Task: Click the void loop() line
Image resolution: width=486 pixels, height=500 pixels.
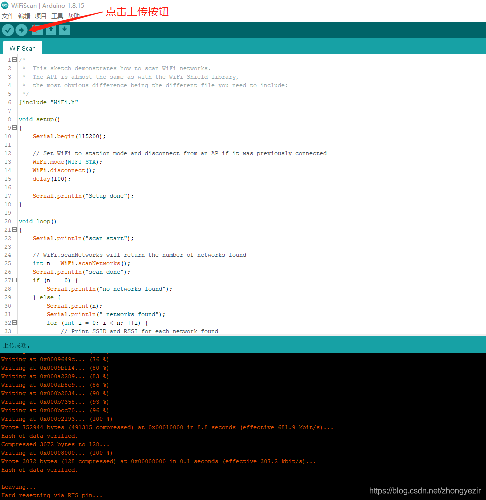Action: (x=37, y=221)
